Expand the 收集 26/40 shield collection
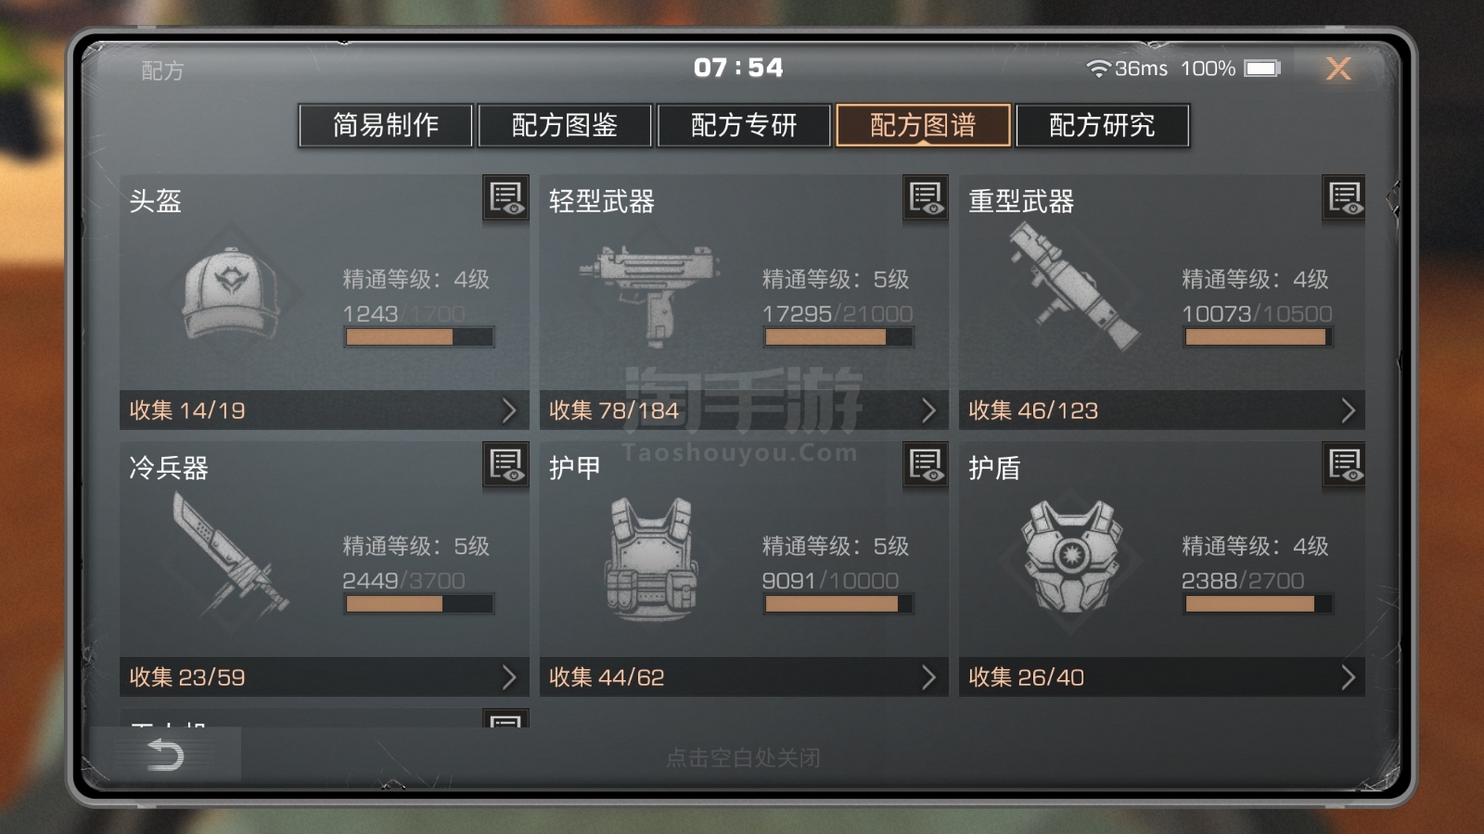This screenshot has width=1484, height=834. [x=1162, y=676]
